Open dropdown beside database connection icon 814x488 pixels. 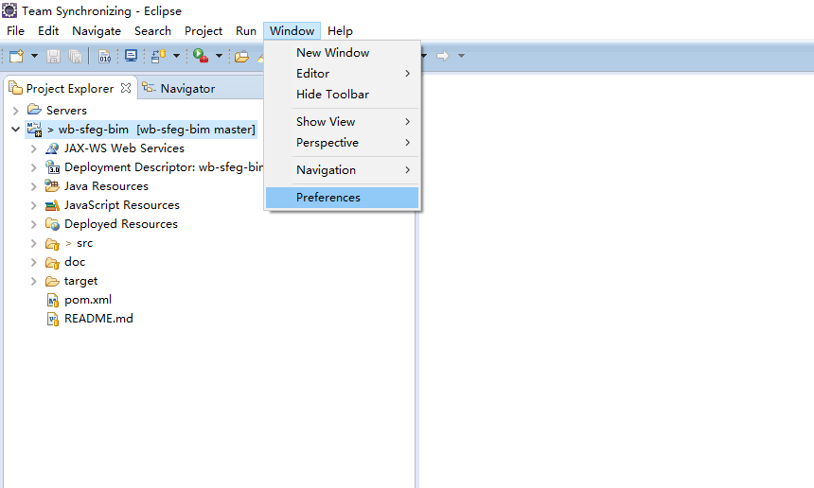pyautogui.click(x=176, y=56)
